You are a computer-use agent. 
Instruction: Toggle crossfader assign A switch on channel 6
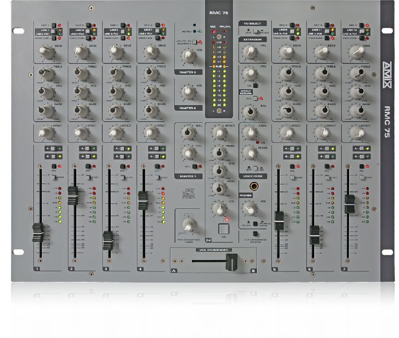tap(327, 149)
